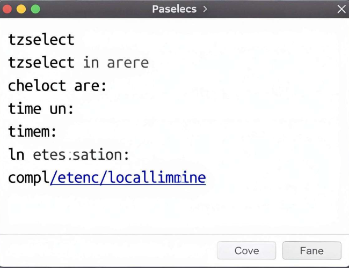Click the 'tzselect in arere' line

click(x=78, y=63)
